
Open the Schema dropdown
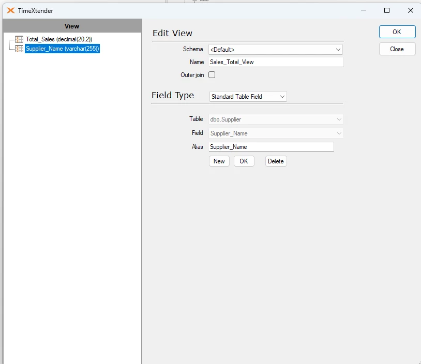(276, 50)
